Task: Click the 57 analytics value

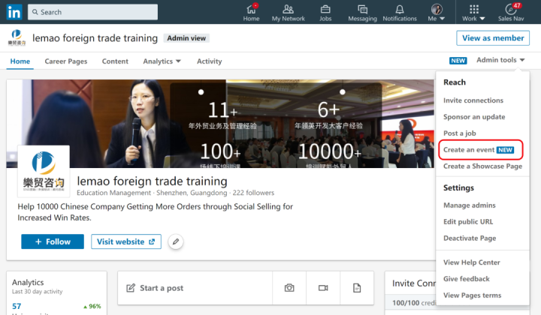Action: (17, 306)
